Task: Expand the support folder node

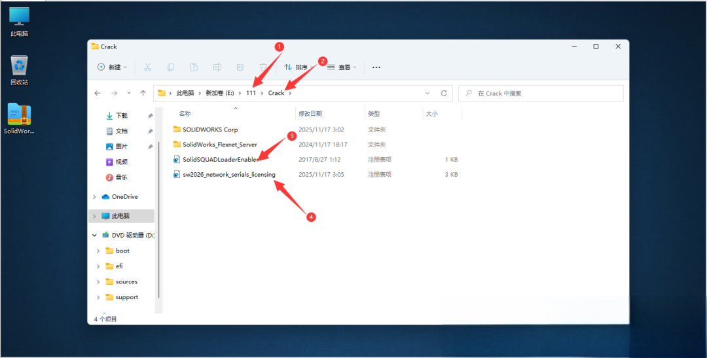Action: 98,298
